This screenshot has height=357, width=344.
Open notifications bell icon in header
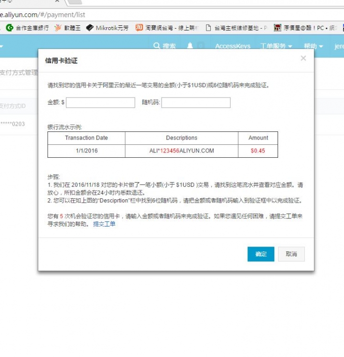190,45
